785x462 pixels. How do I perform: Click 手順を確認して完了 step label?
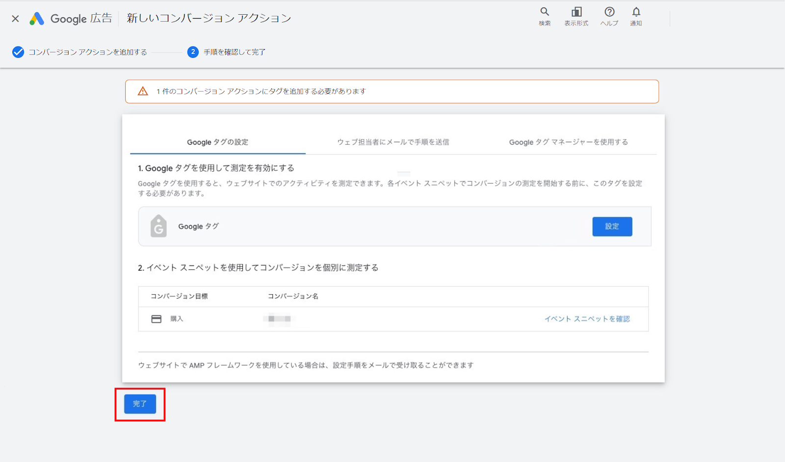235,52
